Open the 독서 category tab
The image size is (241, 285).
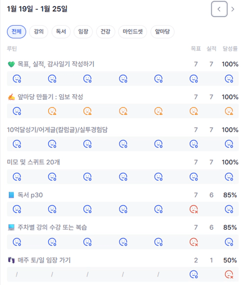tap(61, 32)
